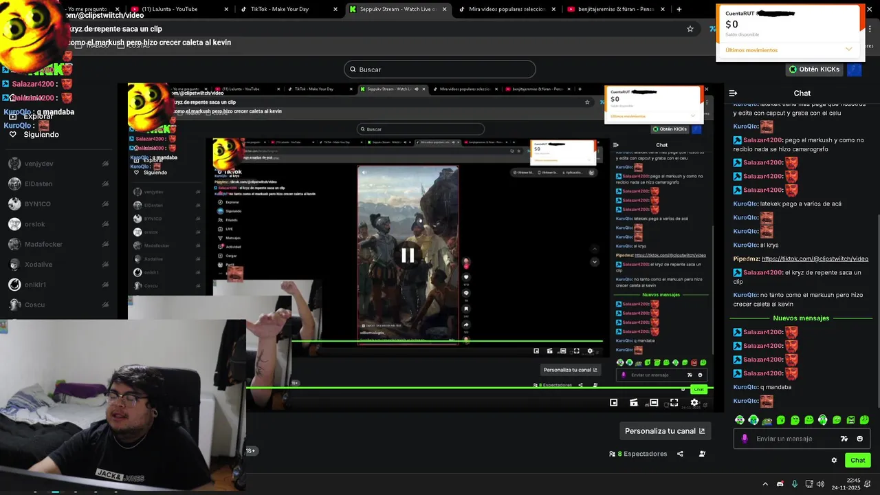The height and width of the screenshot is (495, 880).
Task: Open chat settings gear beside Chat button
Action: pos(834,461)
